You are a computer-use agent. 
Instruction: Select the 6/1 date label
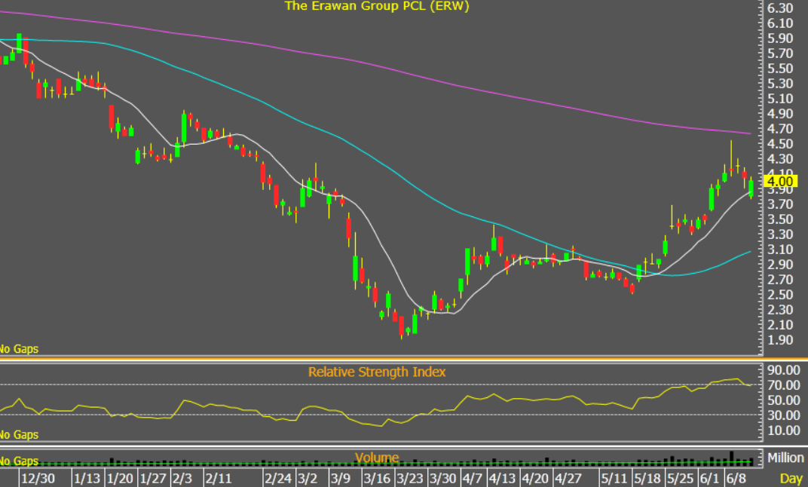point(709,478)
